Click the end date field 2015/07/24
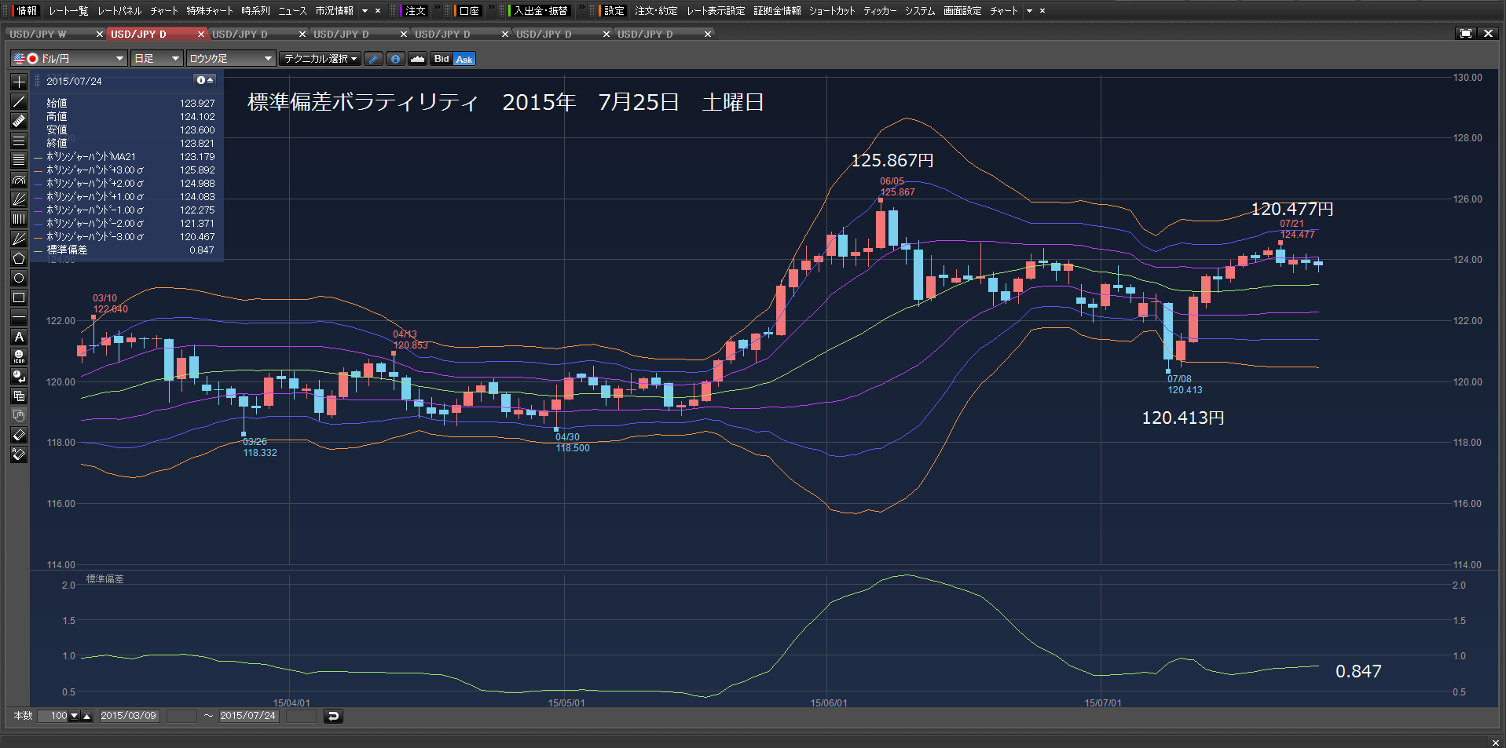The image size is (1506, 748). (248, 716)
